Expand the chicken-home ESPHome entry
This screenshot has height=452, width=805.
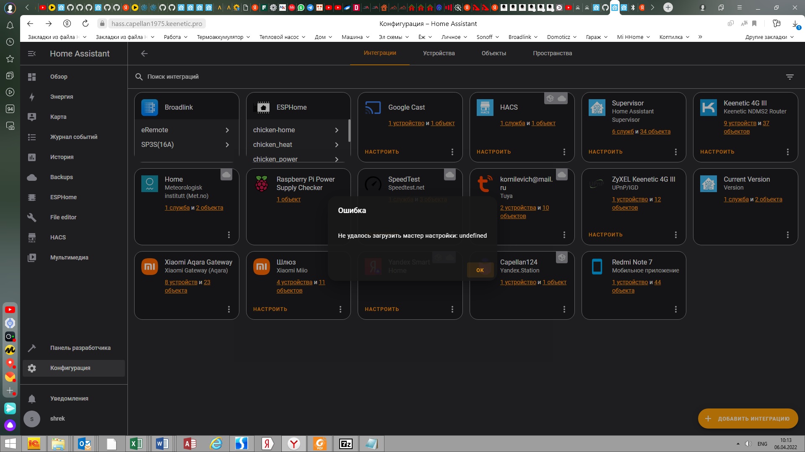coord(297,130)
